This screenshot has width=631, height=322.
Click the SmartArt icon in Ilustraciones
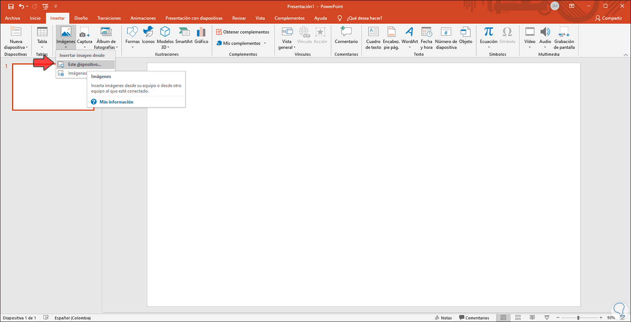[184, 32]
